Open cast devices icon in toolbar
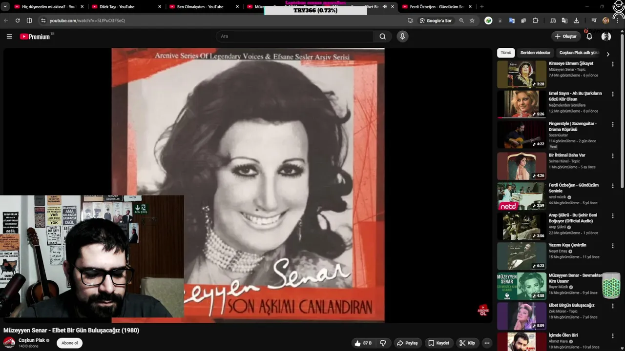 click(x=553, y=20)
